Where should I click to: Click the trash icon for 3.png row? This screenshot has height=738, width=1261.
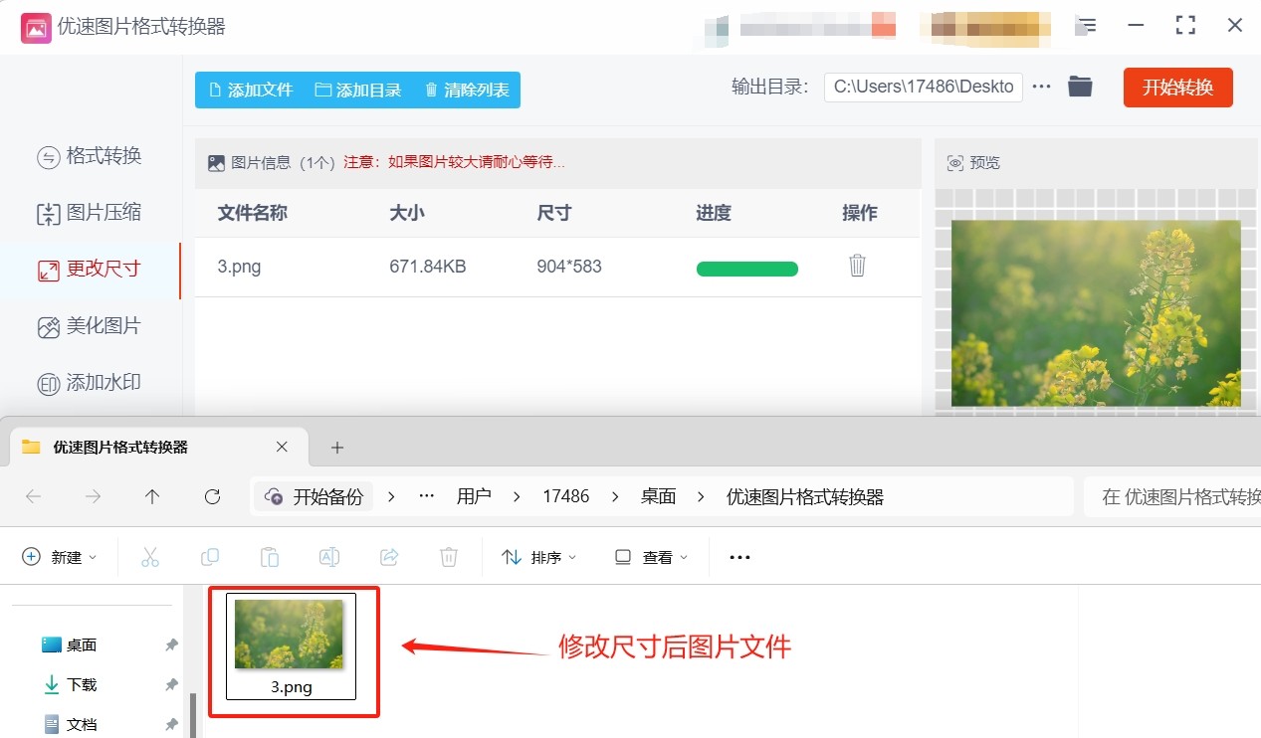(857, 266)
